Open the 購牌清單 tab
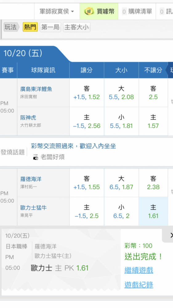173x308 pixels. tap(137, 11)
